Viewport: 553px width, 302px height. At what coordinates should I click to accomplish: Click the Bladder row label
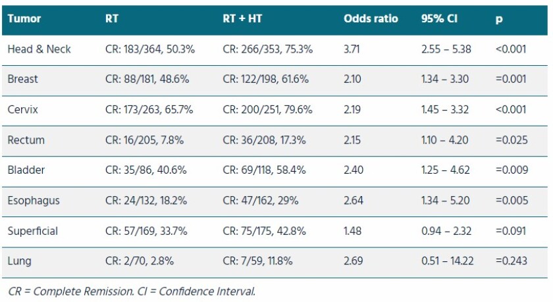tap(26, 170)
